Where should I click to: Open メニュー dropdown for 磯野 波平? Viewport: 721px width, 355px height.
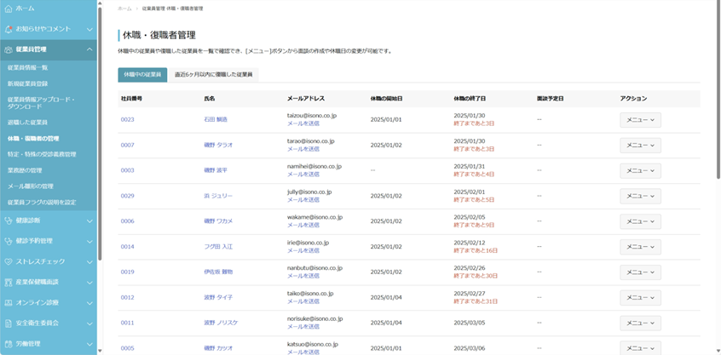640,170
